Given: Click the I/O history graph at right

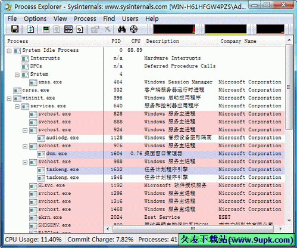Looking at the screenshot, I should (270, 29).
